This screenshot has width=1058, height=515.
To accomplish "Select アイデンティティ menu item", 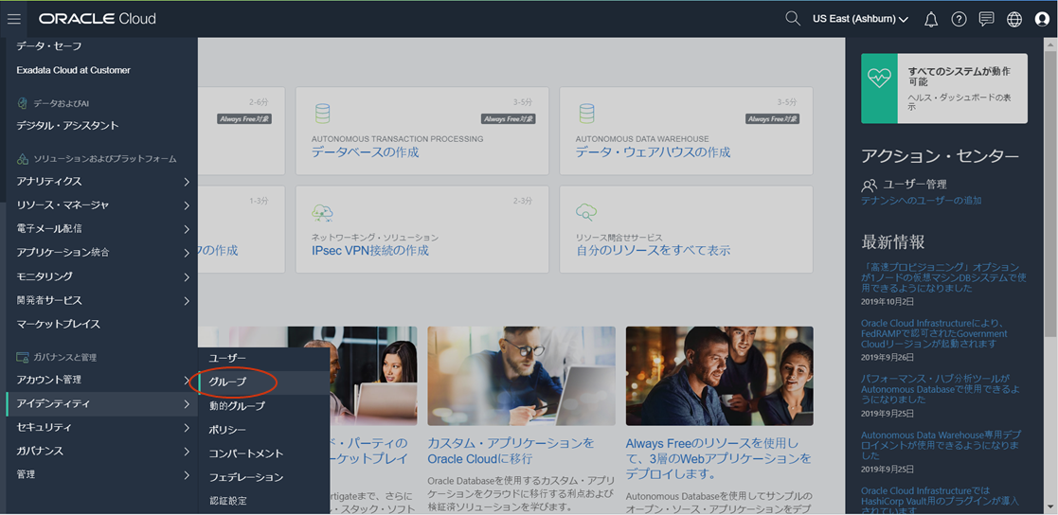I will click(x=102, y=404).
